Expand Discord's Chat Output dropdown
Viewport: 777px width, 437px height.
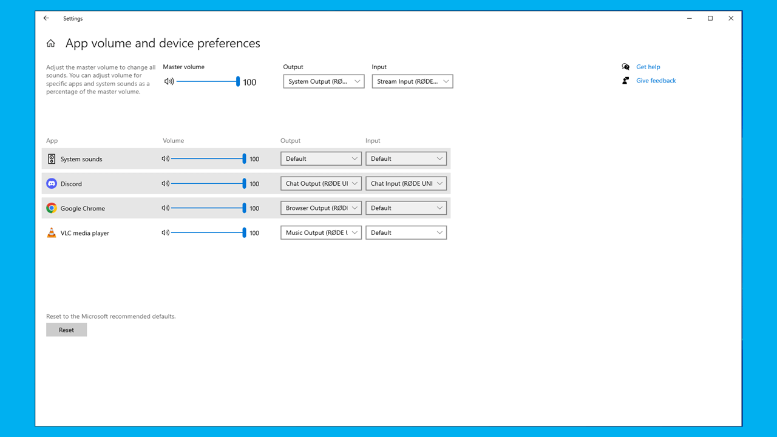coord(321,183)
